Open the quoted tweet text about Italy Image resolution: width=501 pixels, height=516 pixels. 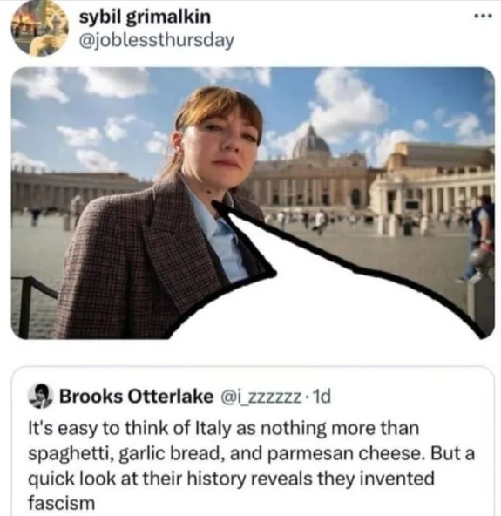[251, 465]
